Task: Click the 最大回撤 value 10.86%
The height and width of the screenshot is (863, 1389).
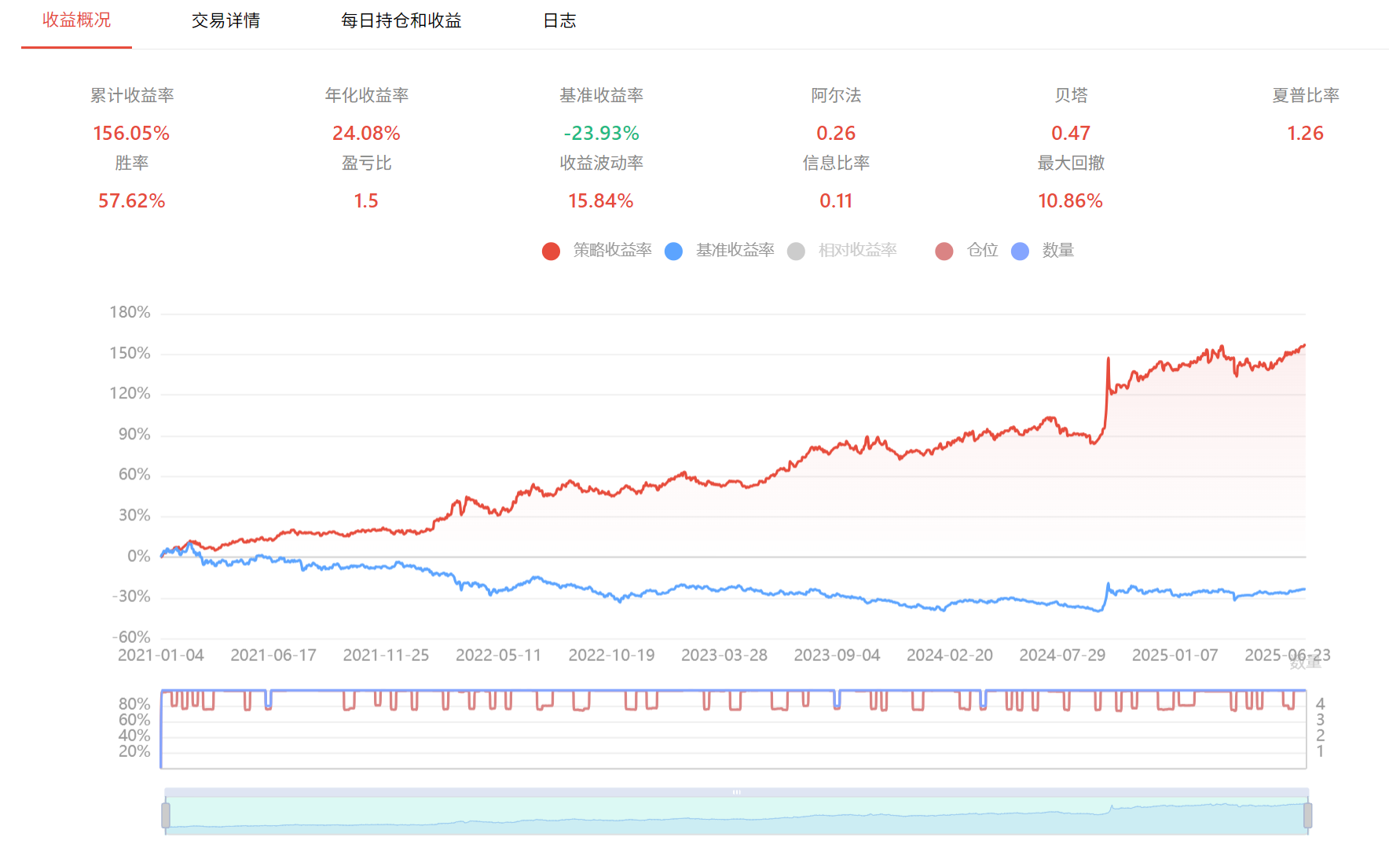Action: pyautogui.click(x=1070, y=201)
